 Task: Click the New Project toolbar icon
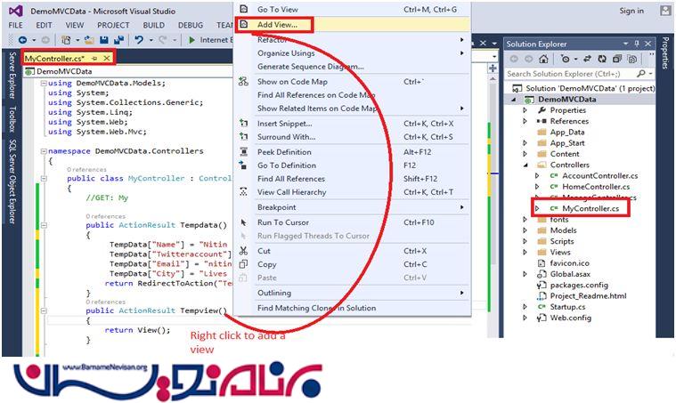pyautogui.click(x=66, y=40)
